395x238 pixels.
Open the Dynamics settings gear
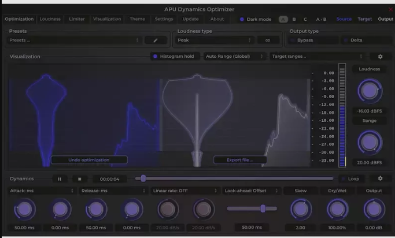tap(380, 178)
